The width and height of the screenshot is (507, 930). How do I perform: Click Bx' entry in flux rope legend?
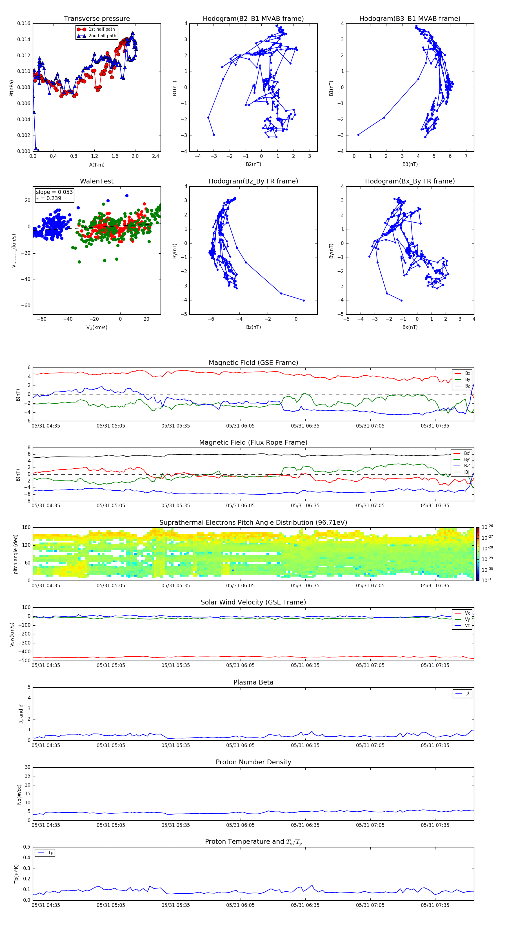coord(462,453)
